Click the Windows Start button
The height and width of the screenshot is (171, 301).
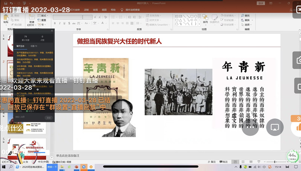tap(3, 167)
